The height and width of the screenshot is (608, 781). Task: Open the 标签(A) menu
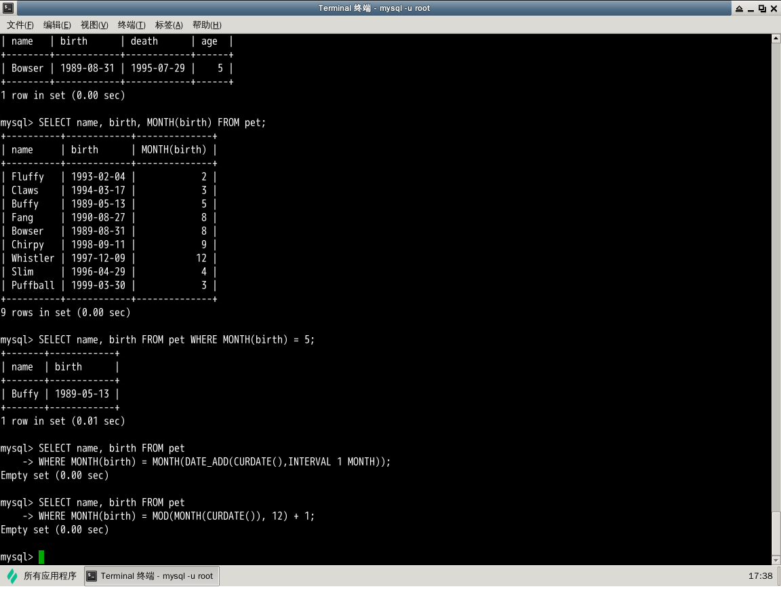[169, 25]
